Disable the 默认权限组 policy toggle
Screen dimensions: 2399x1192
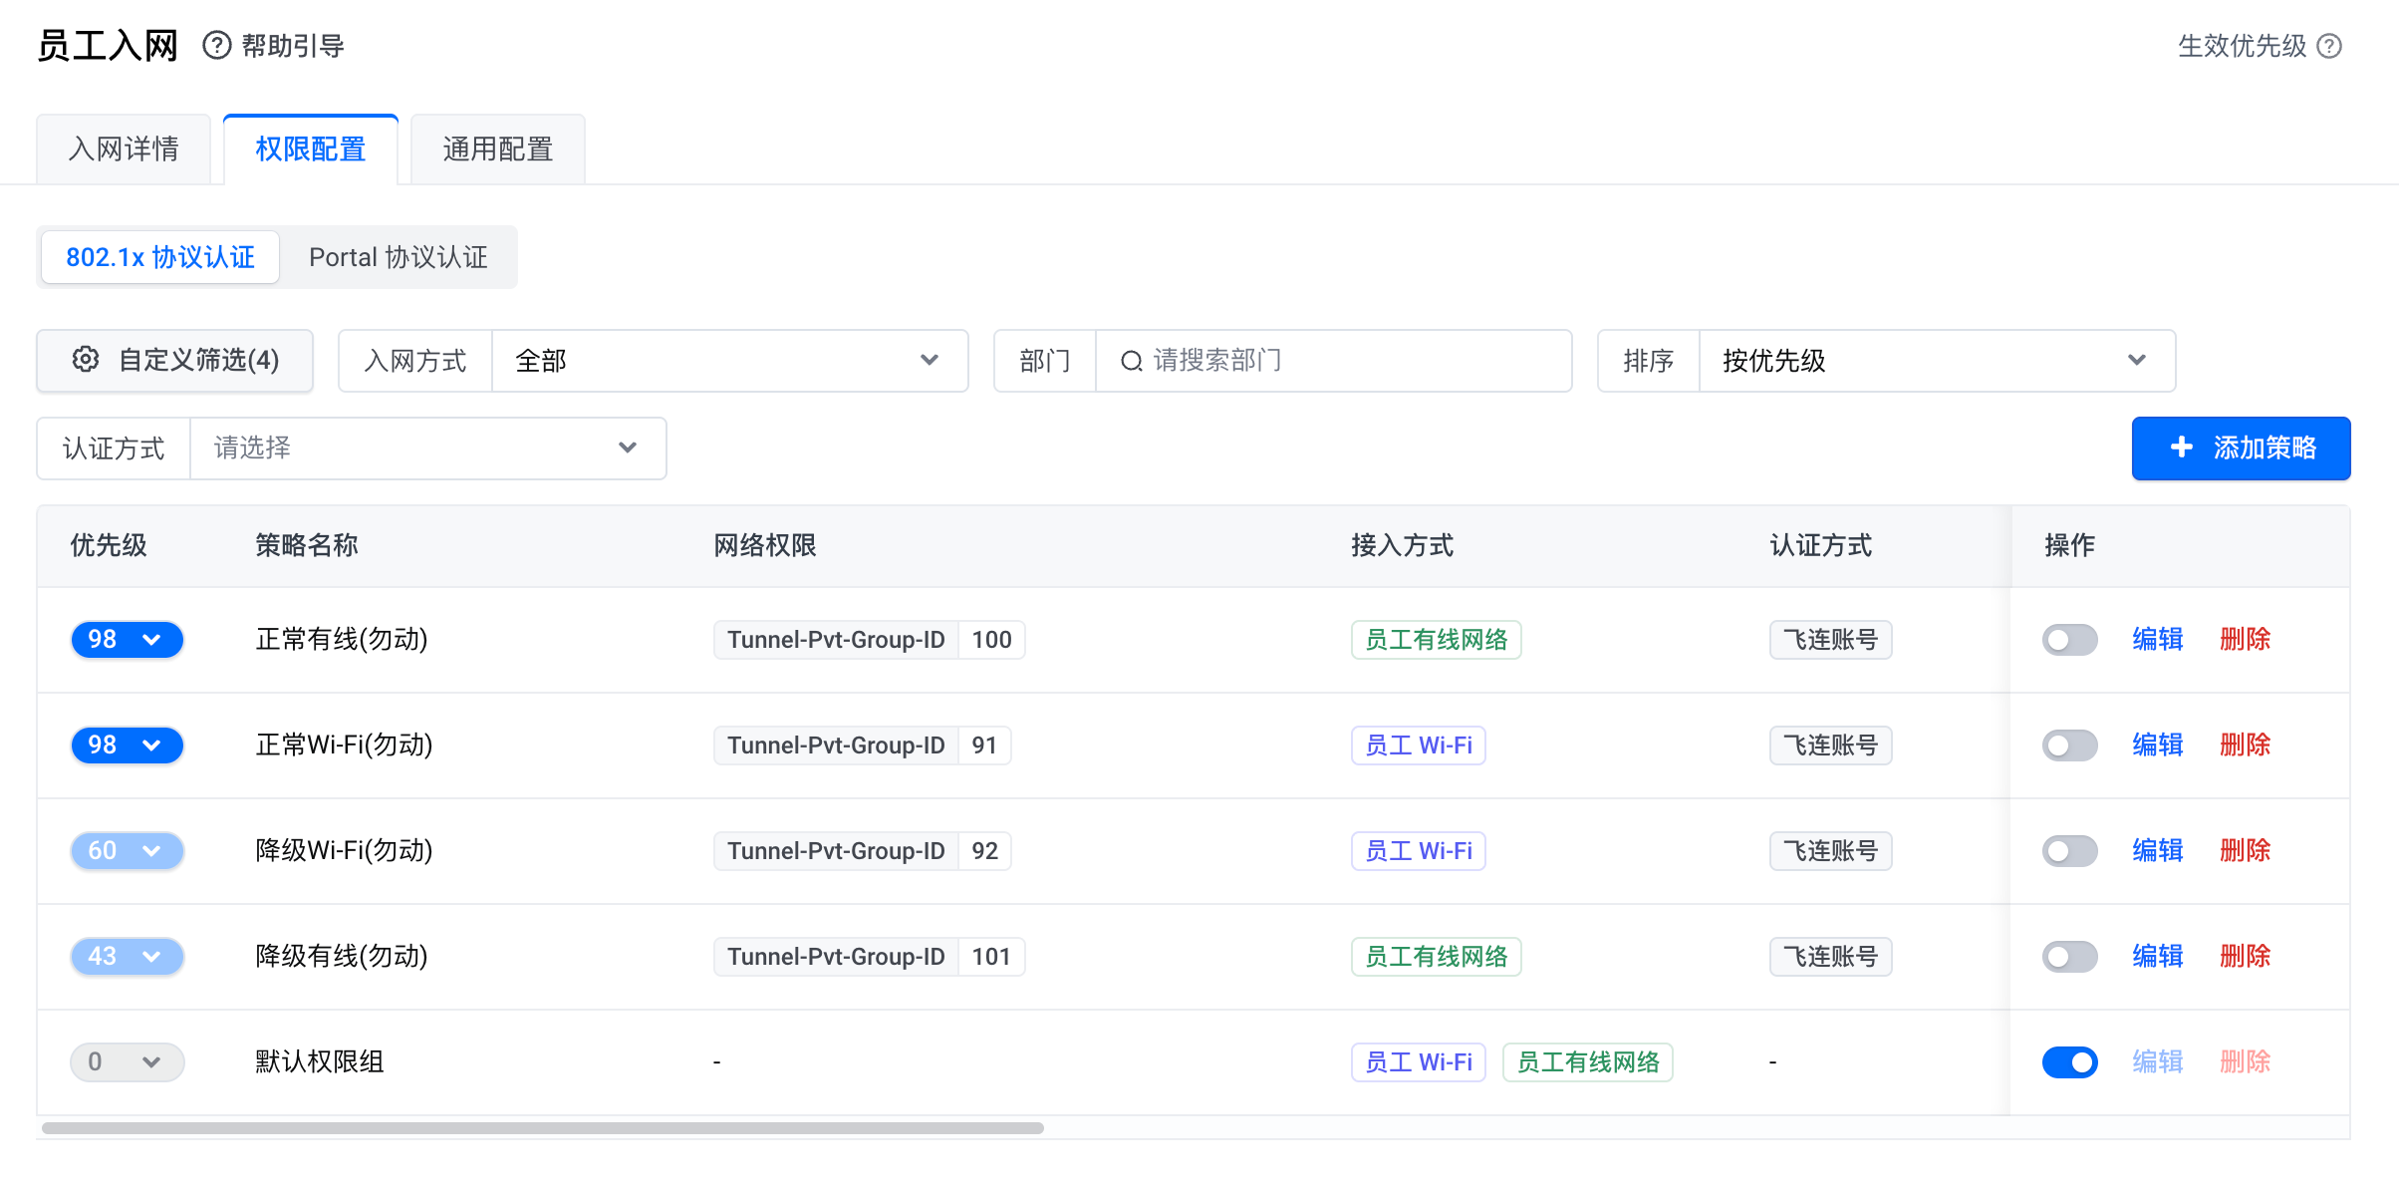click(2069, 1062)
